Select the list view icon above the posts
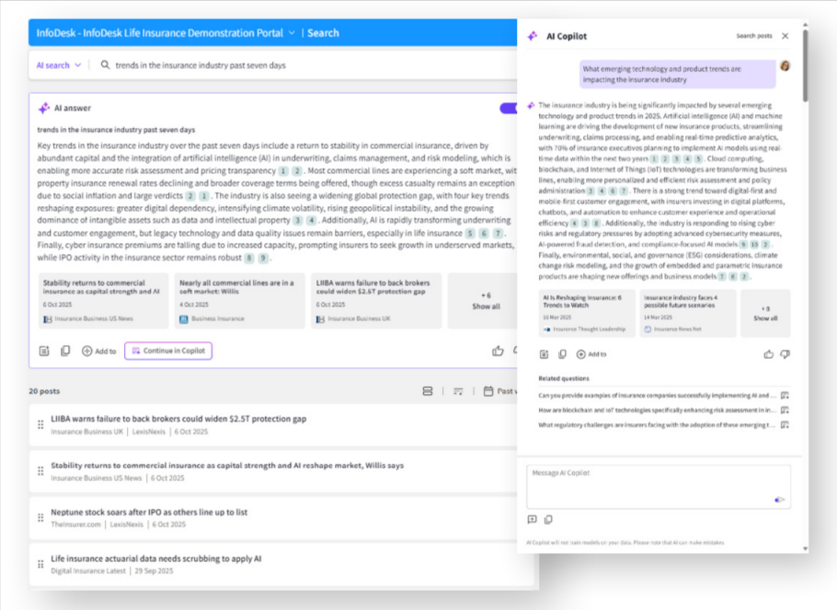Viewport: 837px width, 610px height. (428, 391)
